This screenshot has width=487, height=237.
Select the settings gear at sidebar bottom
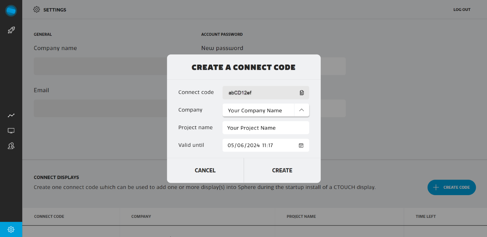coord(11,229)
